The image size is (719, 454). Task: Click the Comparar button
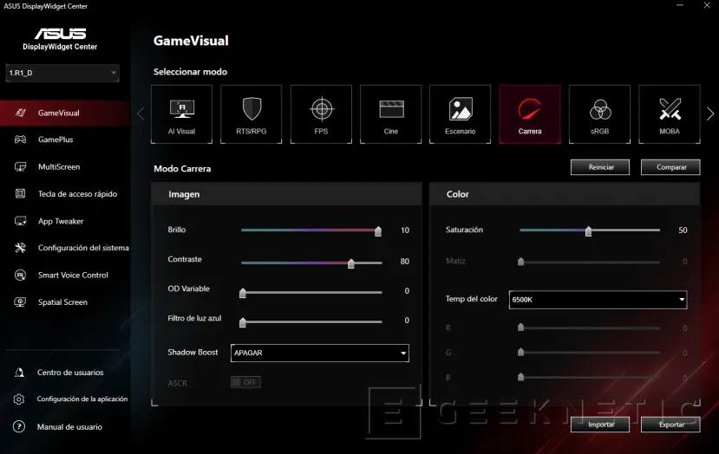coord(670,167)
